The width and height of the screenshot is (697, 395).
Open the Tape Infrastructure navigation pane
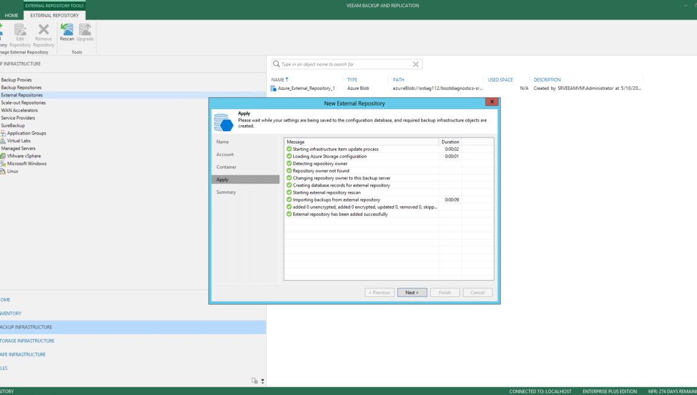coord(133,354)
